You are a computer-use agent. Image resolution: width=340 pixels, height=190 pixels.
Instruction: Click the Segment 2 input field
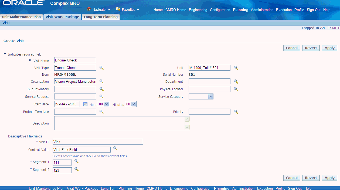[x=62, y=170]
